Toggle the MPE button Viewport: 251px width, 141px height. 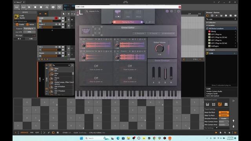point(29,32)
